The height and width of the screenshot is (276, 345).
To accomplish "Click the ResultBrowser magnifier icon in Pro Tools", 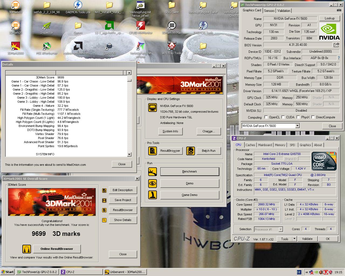I will tap(153, 151).
